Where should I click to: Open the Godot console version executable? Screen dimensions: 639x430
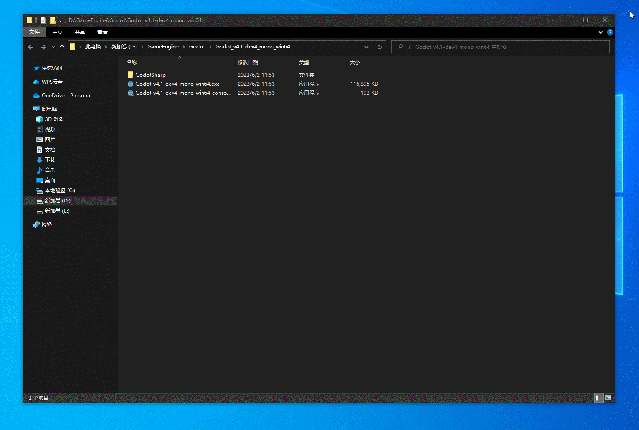click(131, 93)
